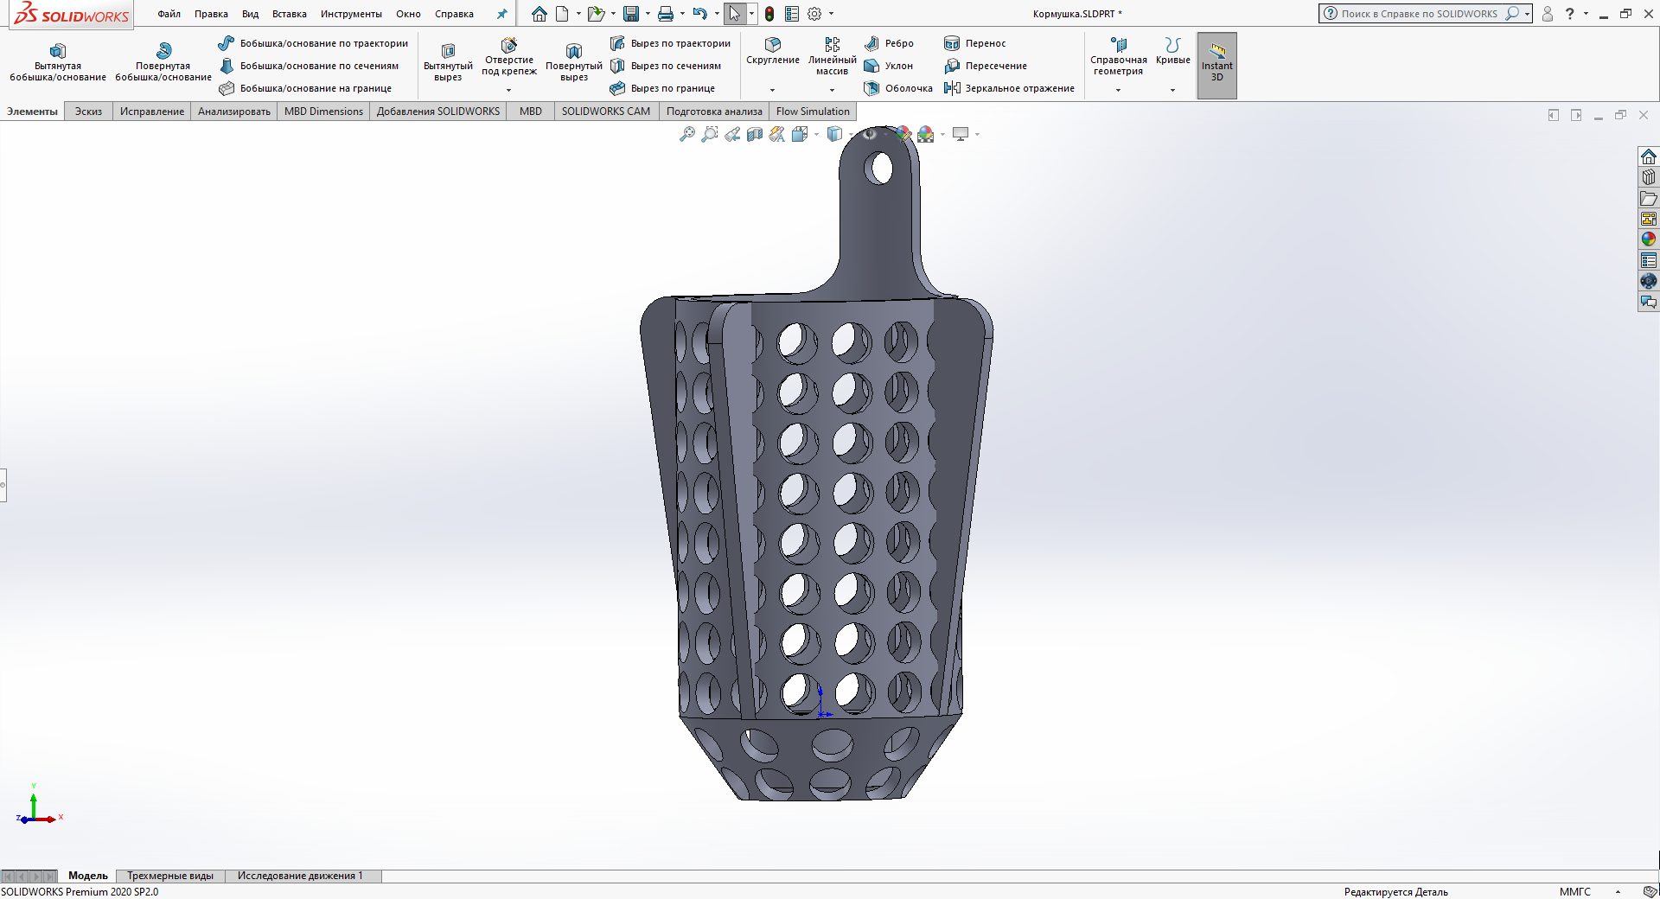
Task: Click the Ребро rib feature icon
Action: [871, 43]
